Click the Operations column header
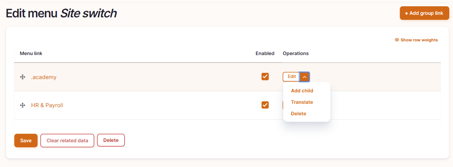453x167 pixels. click(x=296, y=53)
